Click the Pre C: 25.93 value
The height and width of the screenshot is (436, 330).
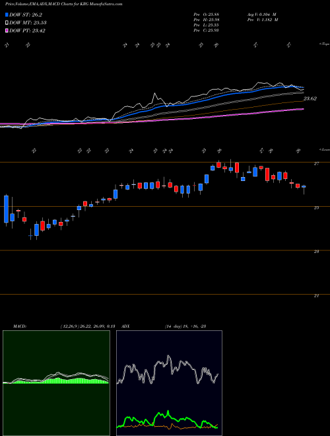click(207, 30)
